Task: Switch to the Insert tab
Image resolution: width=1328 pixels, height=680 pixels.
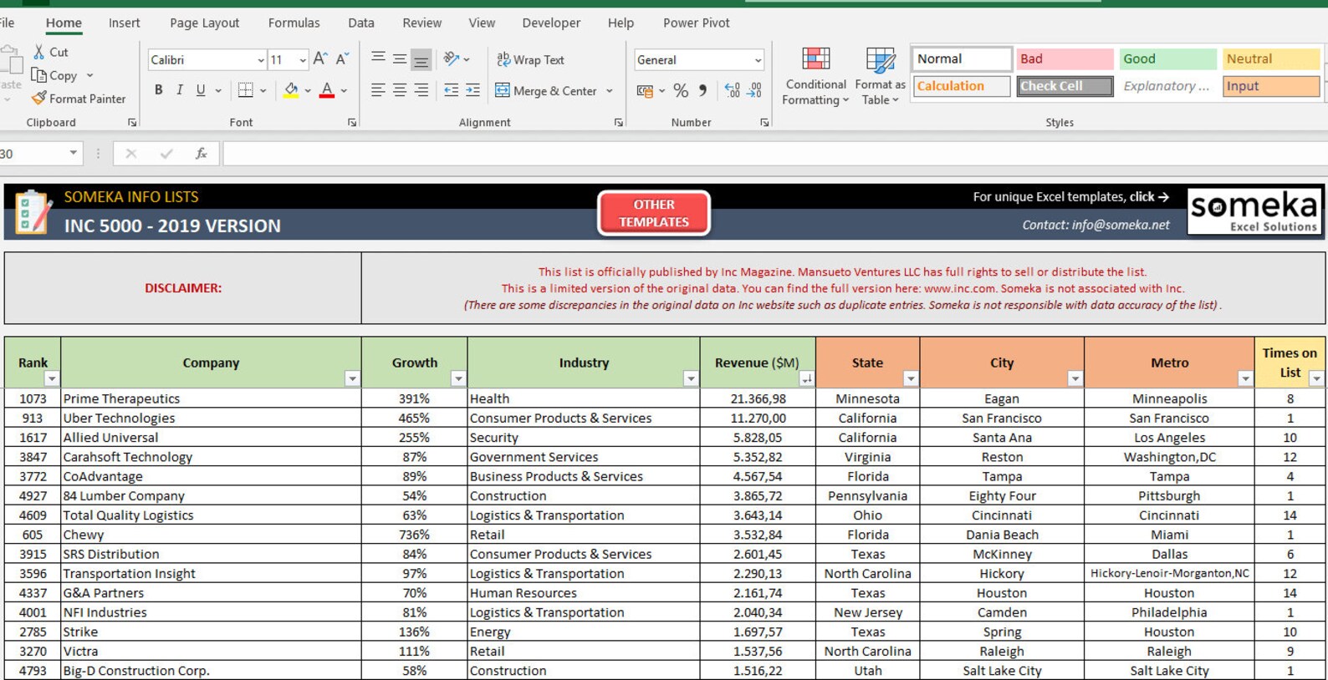Action: pos(124,23)
